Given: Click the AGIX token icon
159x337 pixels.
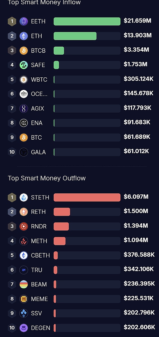Looking at the screenshot, I should pos(24,108).
